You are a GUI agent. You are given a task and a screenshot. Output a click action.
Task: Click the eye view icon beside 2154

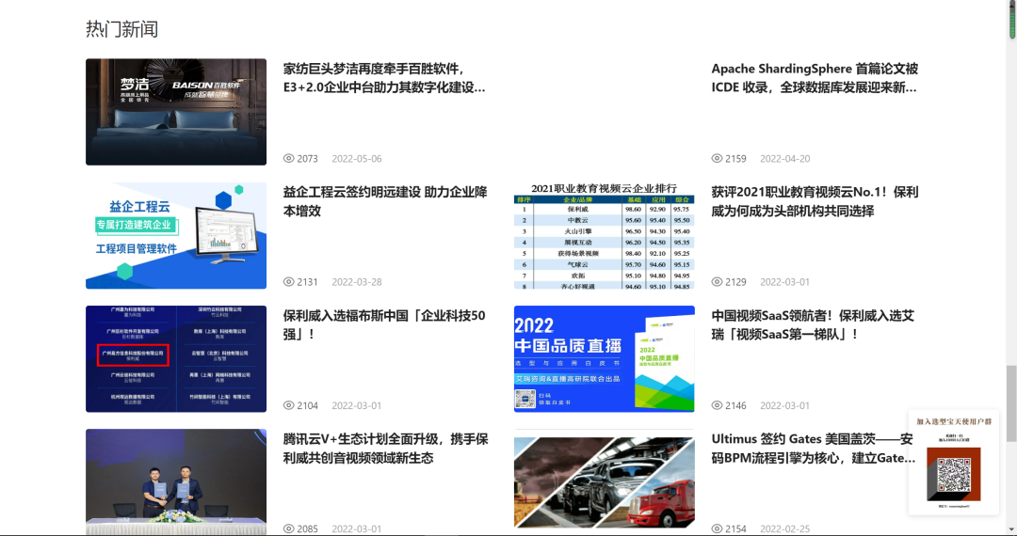pos(717,528)
